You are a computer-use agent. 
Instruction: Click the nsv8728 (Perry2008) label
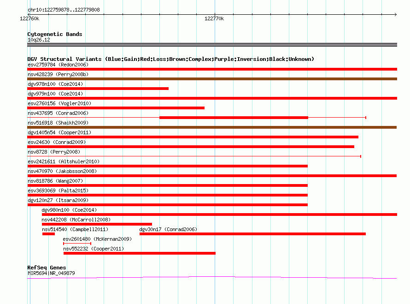(x=54, y=152)
